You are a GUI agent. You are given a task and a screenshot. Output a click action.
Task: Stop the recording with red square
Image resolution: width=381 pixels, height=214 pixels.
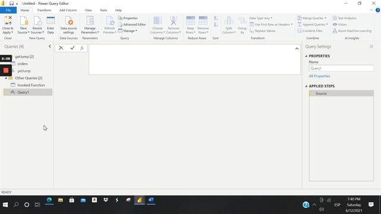6,70
